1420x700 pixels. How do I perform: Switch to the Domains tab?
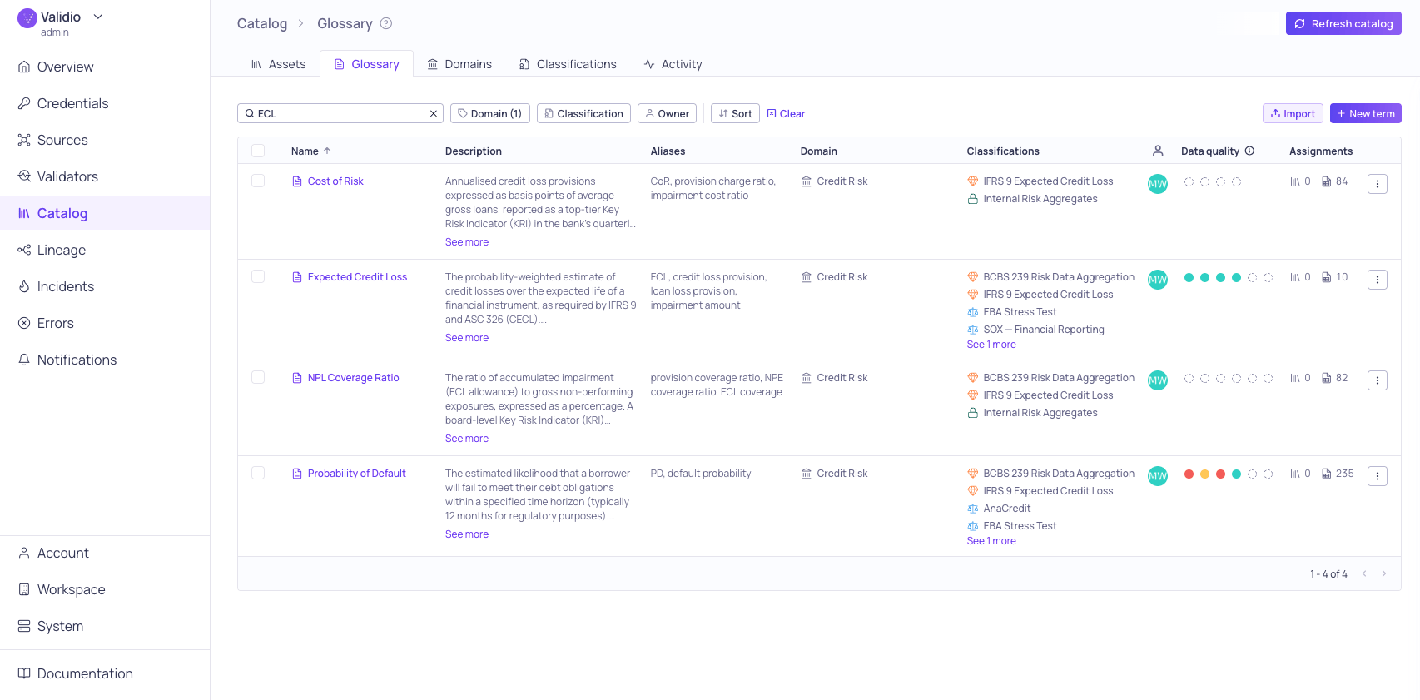click(x=459, y=64)
